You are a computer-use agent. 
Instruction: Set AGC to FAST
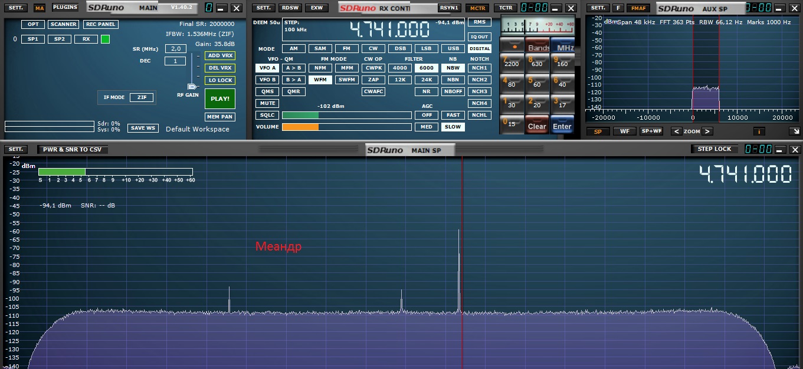click(x=453, y=115)
